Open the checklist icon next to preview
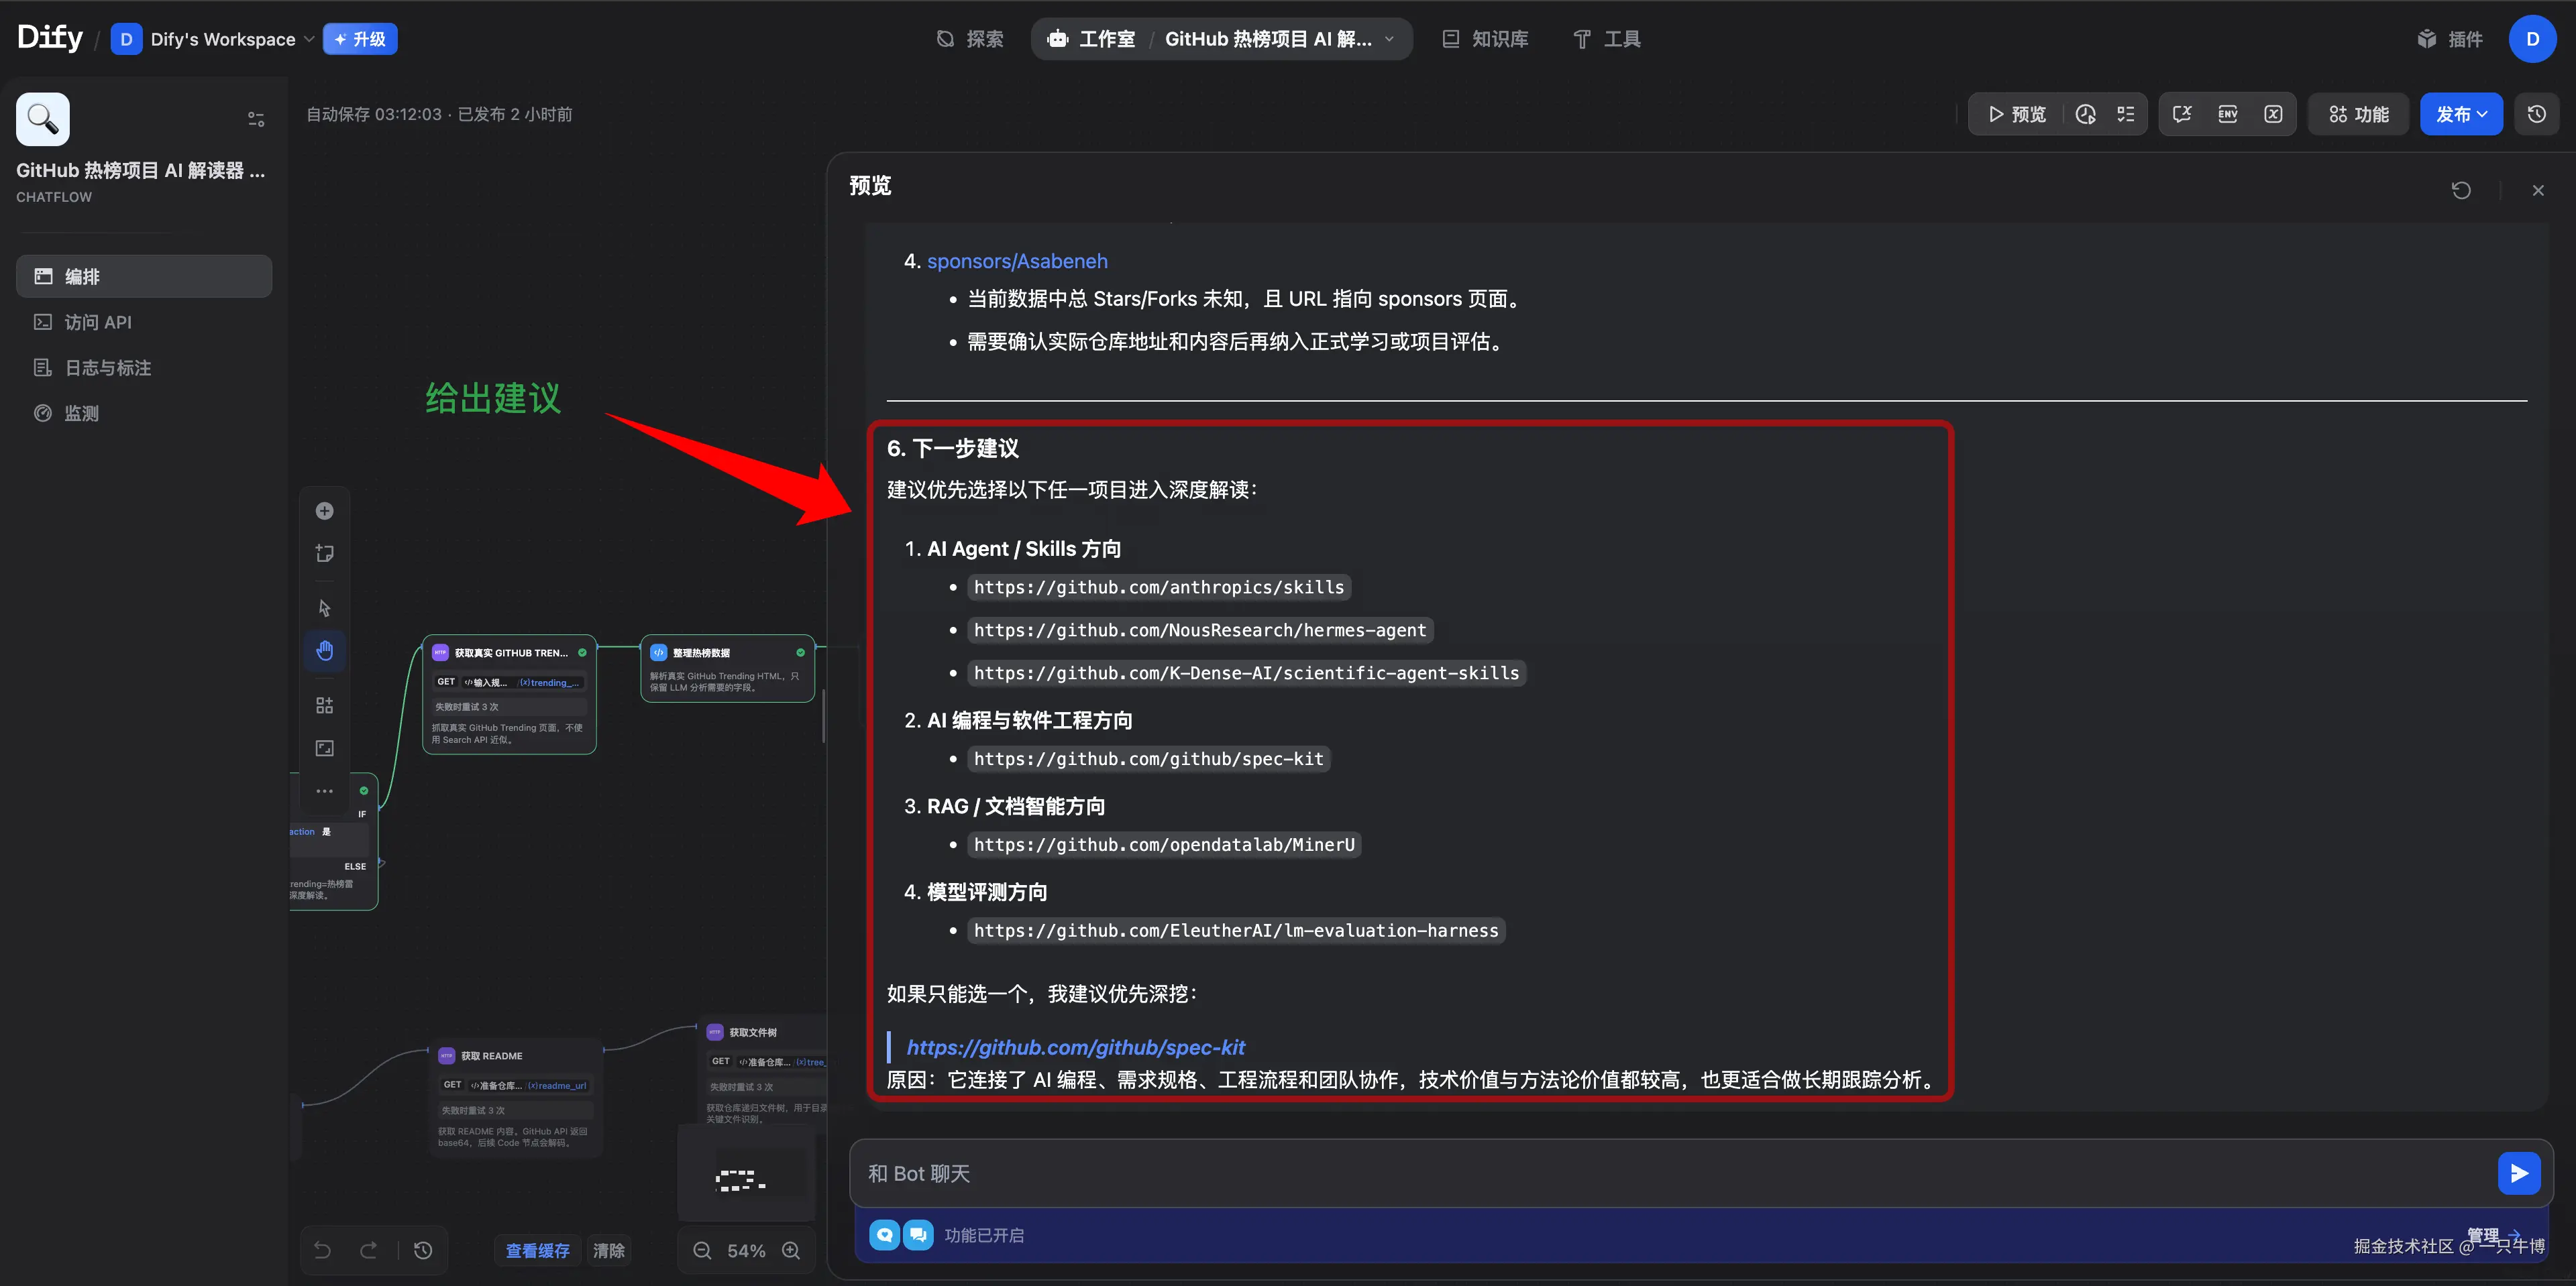2576x1286 pixels. [2126, 115]
